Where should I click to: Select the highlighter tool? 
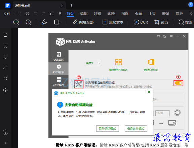coord(44,22)
